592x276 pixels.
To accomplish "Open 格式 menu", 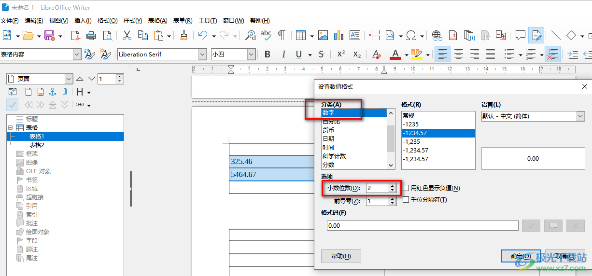I will click(x=107, y=21).
